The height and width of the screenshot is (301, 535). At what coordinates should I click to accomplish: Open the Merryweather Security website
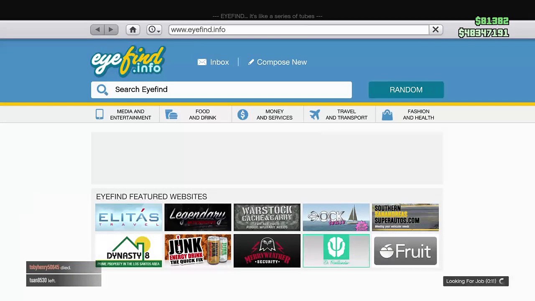coord(267,251)
